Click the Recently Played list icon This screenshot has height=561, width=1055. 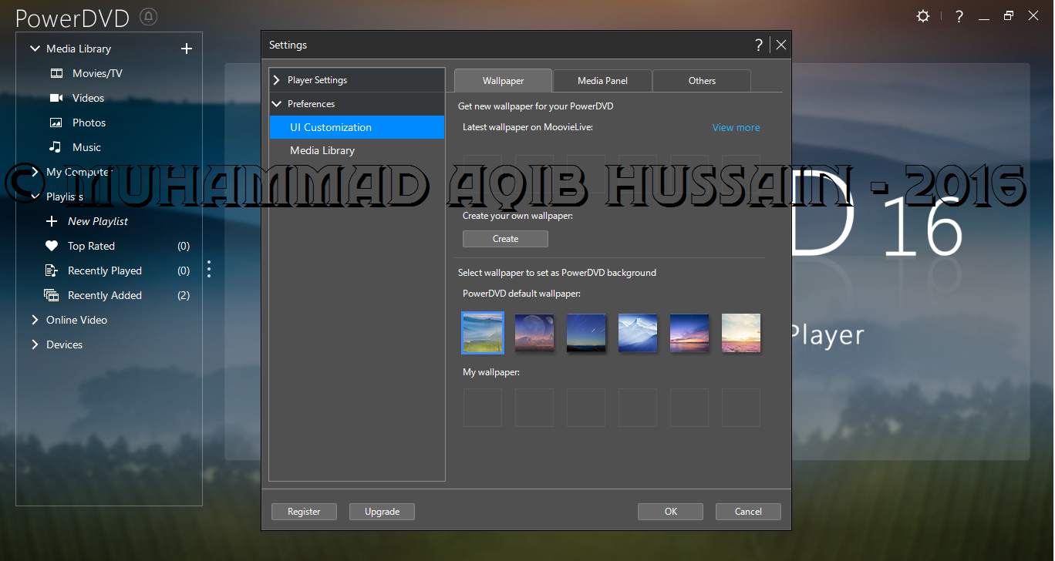coord(52,270)
